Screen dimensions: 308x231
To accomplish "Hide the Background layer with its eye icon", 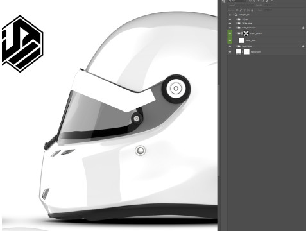I will (x=230, y=52).
